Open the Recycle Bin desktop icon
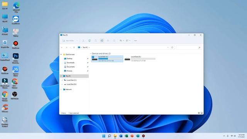The image size is (247, 139). pyautogui.click(x=5, y=44)
